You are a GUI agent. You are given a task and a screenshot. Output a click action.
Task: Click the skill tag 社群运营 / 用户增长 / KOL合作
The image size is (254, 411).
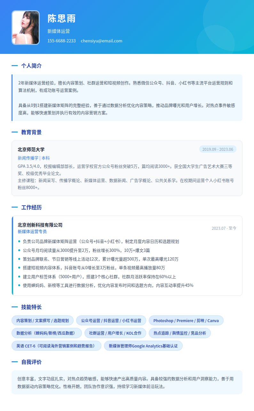[115, 333]
